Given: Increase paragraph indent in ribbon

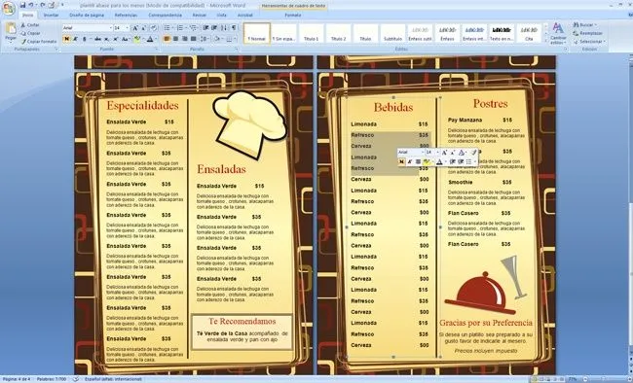Looking at the screenshot, I should (x=214, y=28).
